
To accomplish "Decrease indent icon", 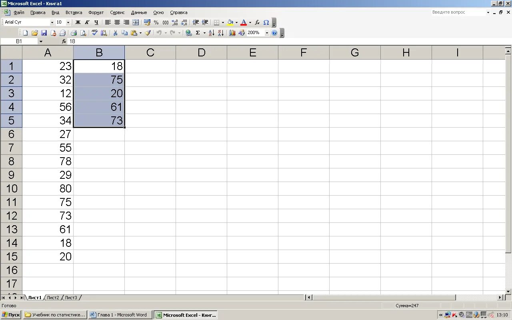I will click(196, 22).
